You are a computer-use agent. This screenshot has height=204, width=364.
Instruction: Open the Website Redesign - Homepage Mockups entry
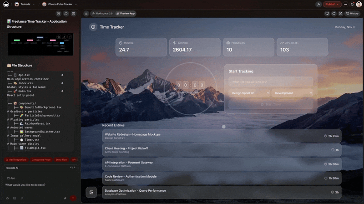[x=222, y=136]
